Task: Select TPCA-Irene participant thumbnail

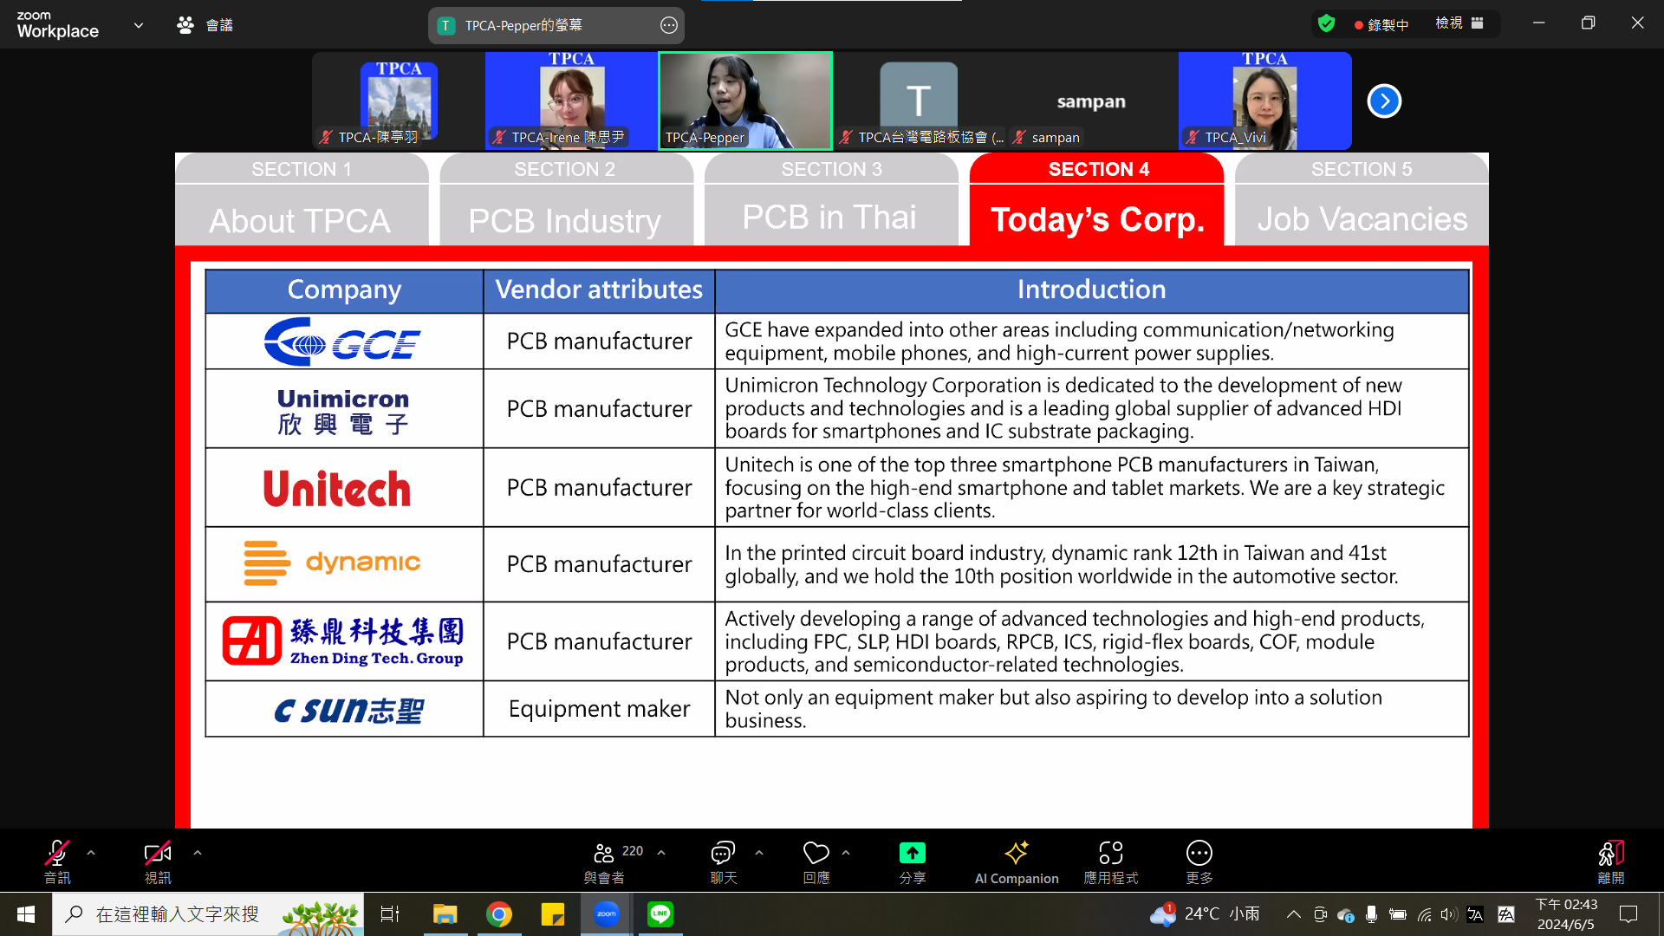Action: click(x=572, y=101)
